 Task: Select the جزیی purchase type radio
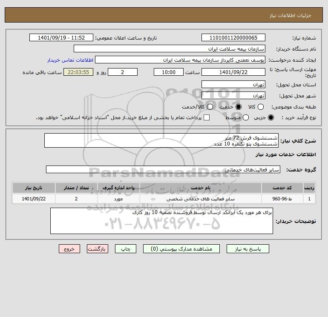click(x=271, y=117)
